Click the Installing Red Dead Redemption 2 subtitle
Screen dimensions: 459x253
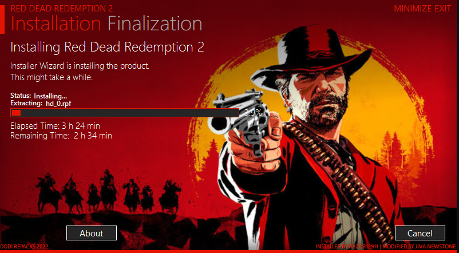pyautogui.click(x=107, y=47)
